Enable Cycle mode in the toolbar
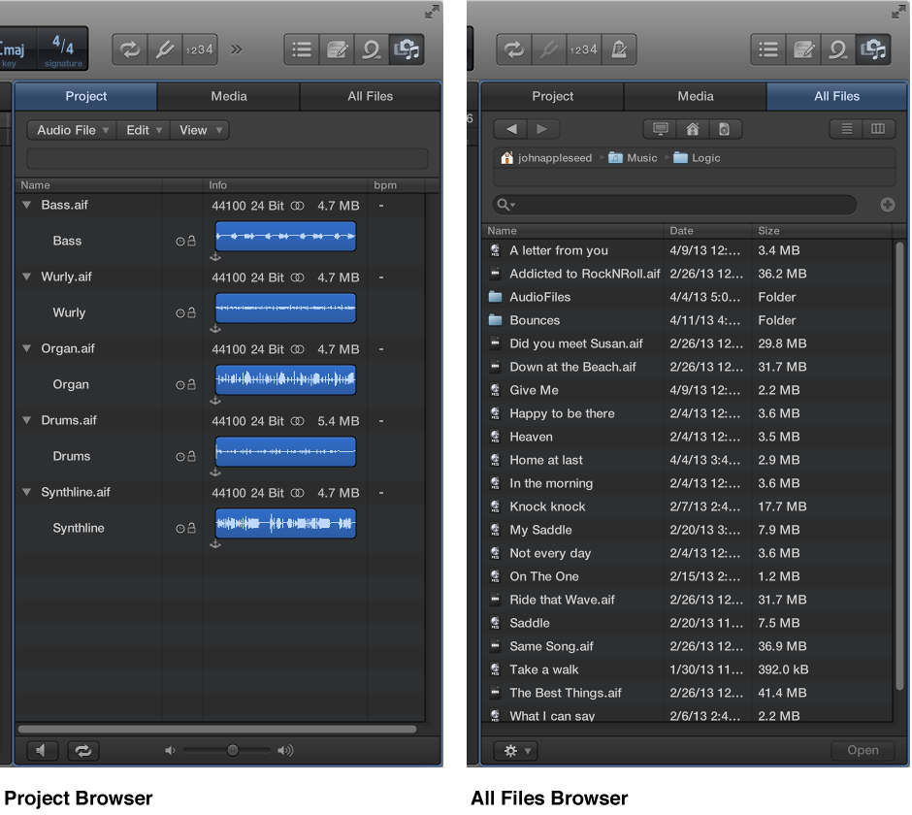 (x=128, y=49)
